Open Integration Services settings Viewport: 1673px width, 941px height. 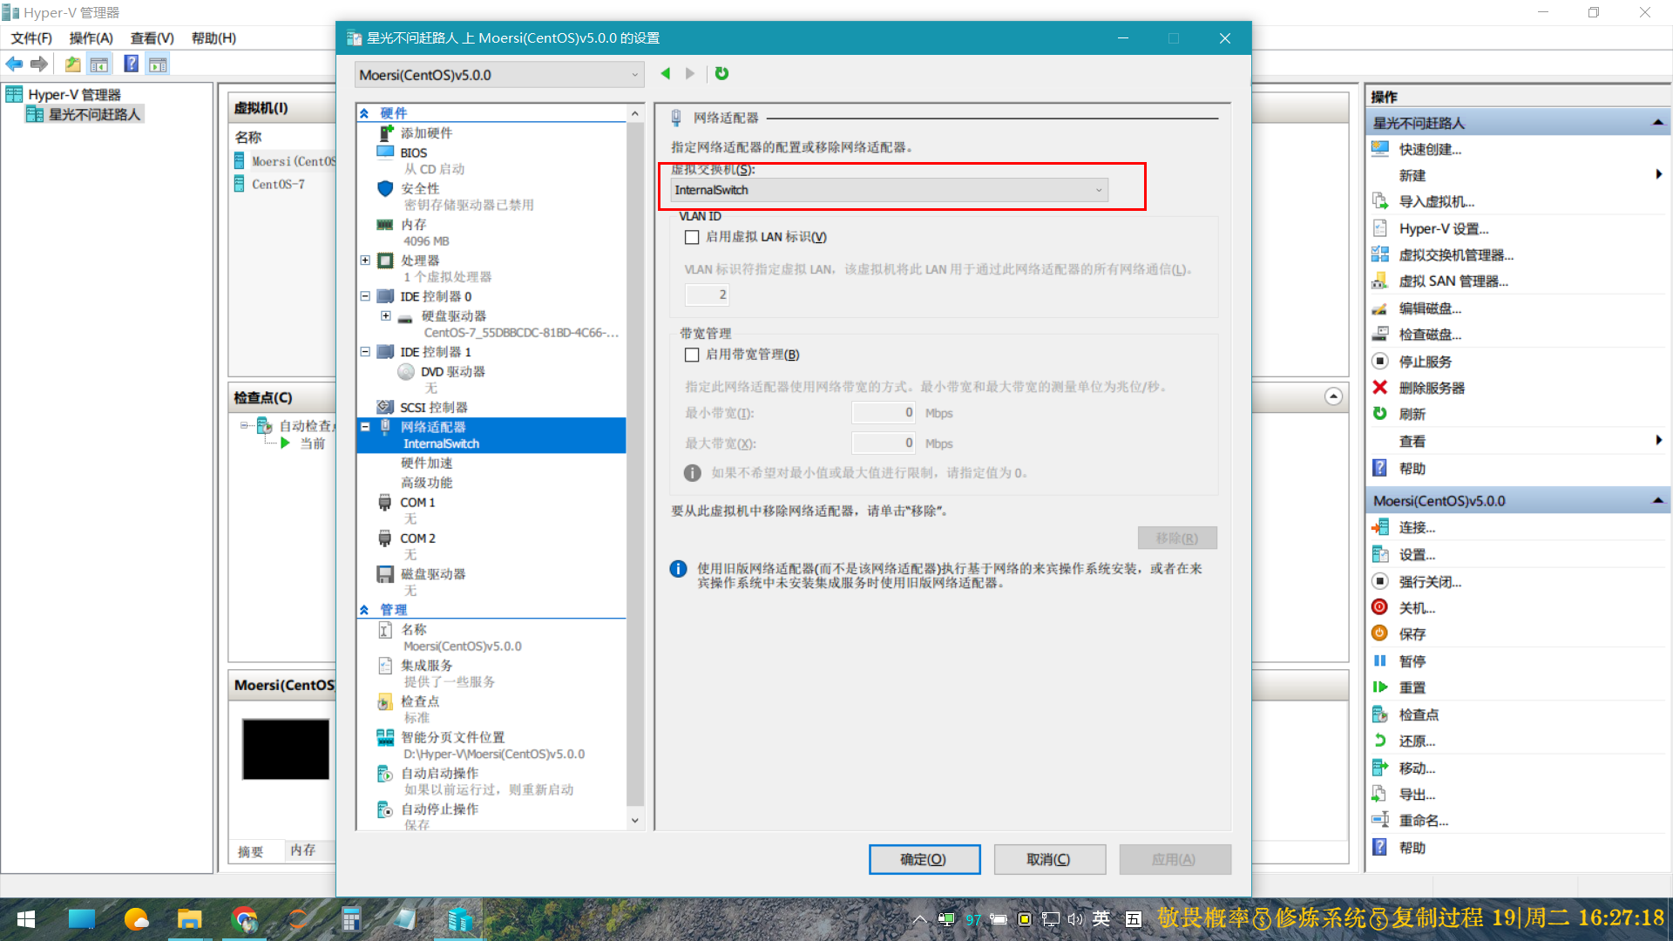tap(426, 665)
